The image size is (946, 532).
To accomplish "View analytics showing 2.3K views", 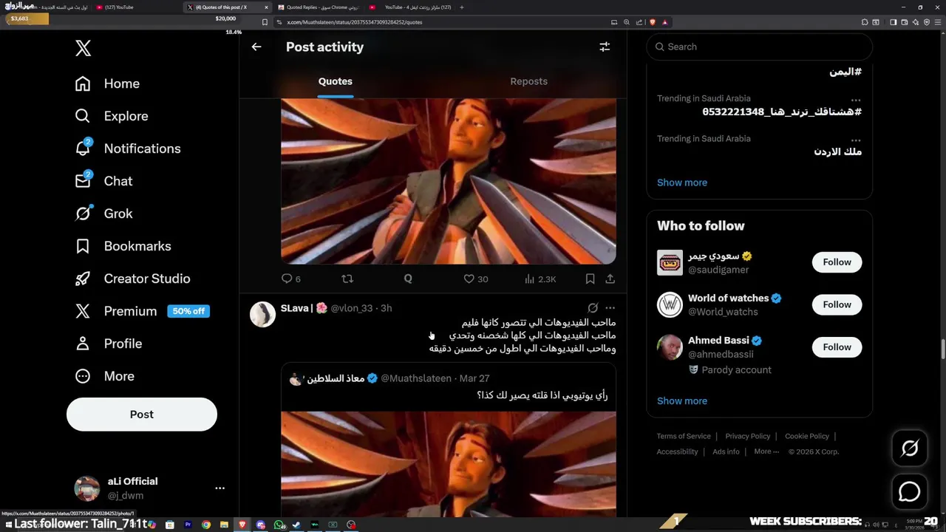I will (x=540, y=279).
